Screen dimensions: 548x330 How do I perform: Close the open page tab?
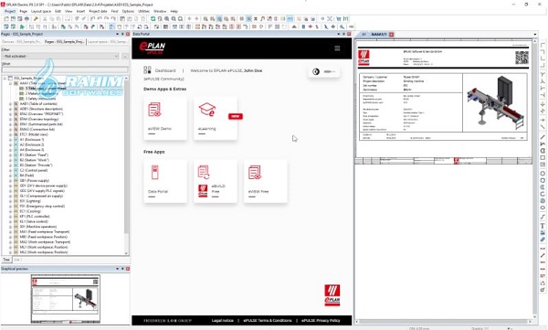(392, 35)
